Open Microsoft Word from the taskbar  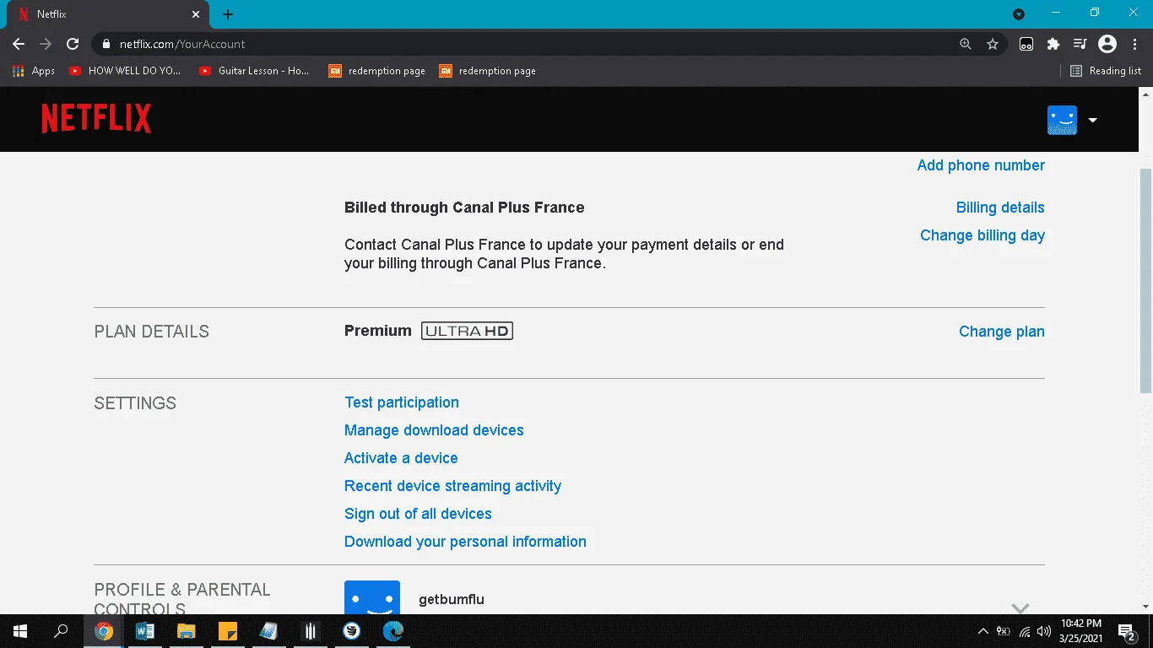(x=145, y=631)
